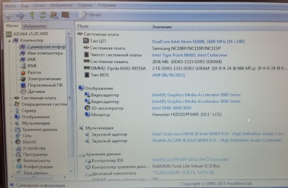Expand Мультимедиа tree node in sidebar
The height and width of the screenshot is (188, 288).
pyautogui.click(x=11, y=124)
